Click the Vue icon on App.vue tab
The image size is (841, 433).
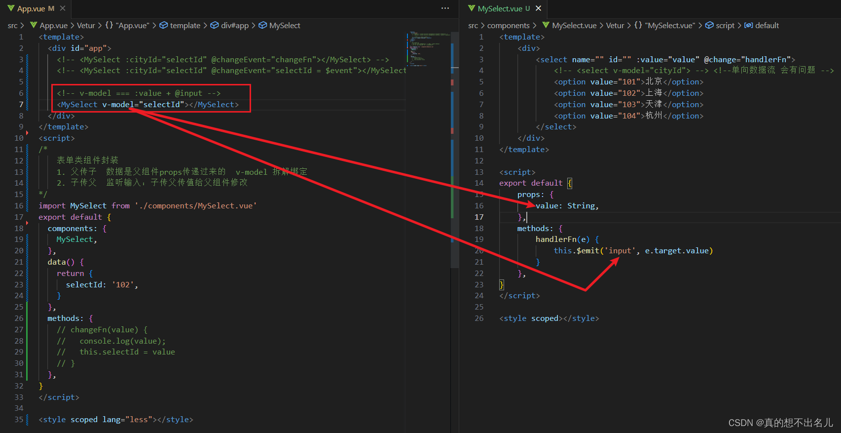tap(11, 8)
